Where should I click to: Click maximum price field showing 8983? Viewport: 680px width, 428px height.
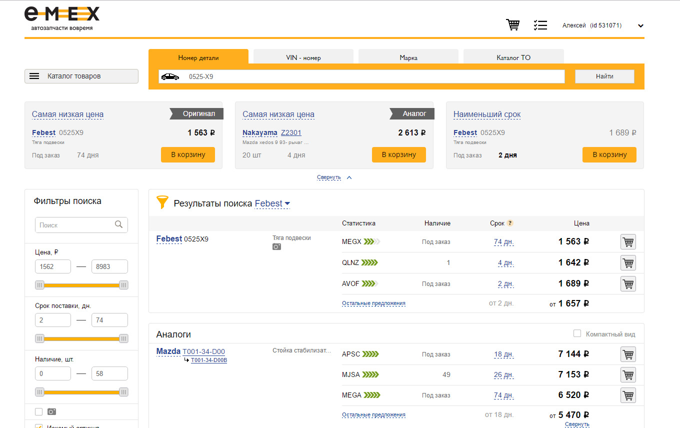pos(109,266)
